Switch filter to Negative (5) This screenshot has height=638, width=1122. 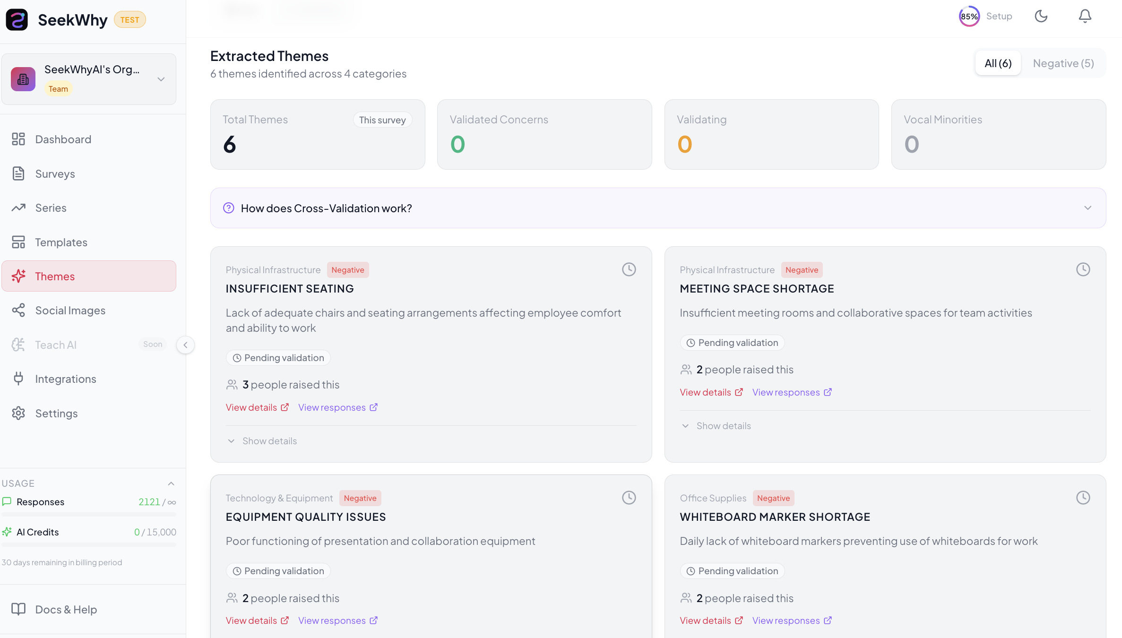tap(1063, 63)
